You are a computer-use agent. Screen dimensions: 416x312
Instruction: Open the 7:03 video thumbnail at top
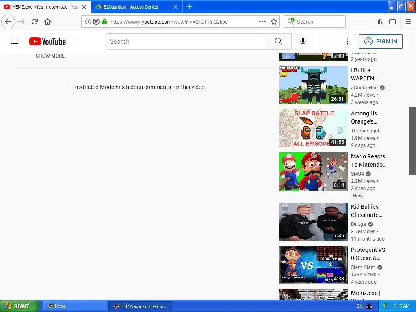coord(313,56)
